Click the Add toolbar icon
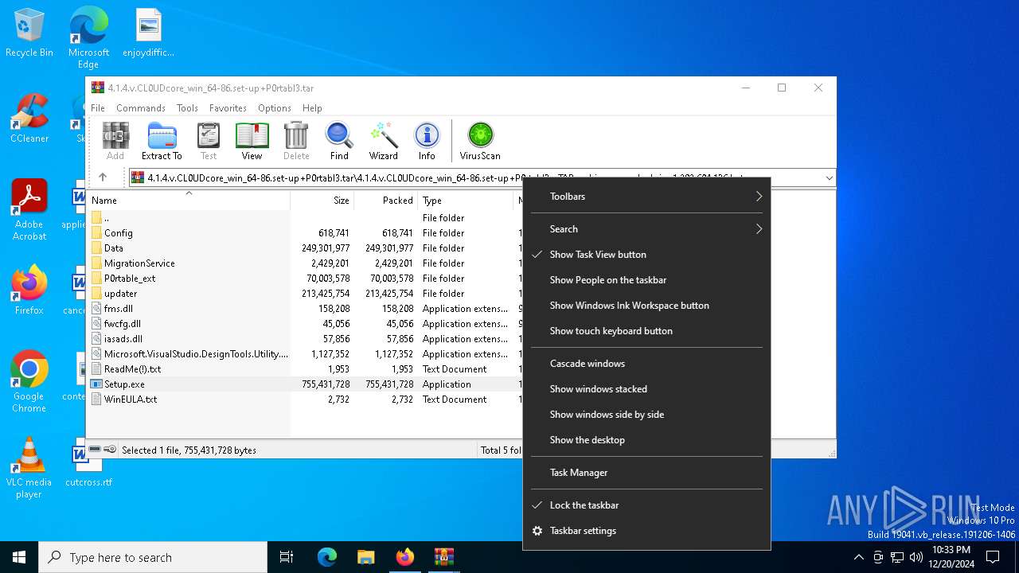 [x=115, y=142]
